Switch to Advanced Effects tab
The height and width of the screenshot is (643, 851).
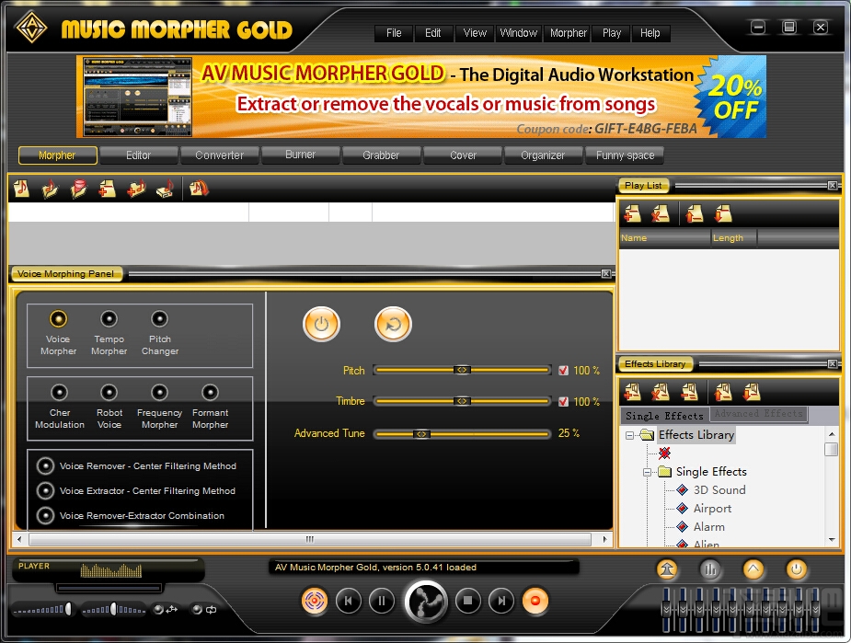coord(758,414)
